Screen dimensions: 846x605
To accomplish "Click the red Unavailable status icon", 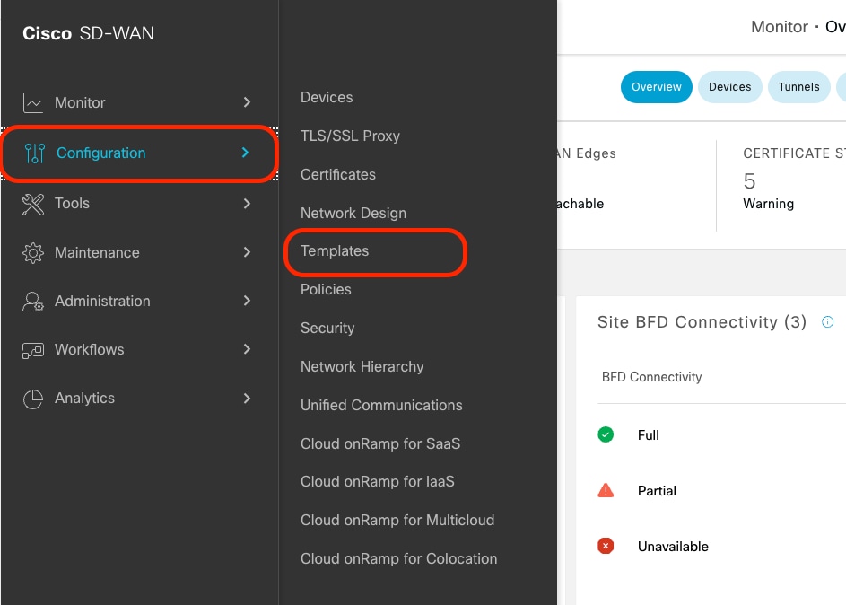I will (x=606, y=546).
